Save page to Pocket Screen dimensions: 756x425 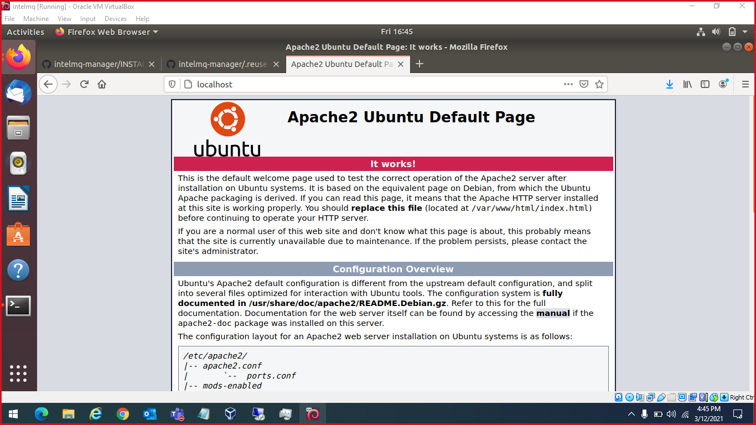(x=583, y=84)
